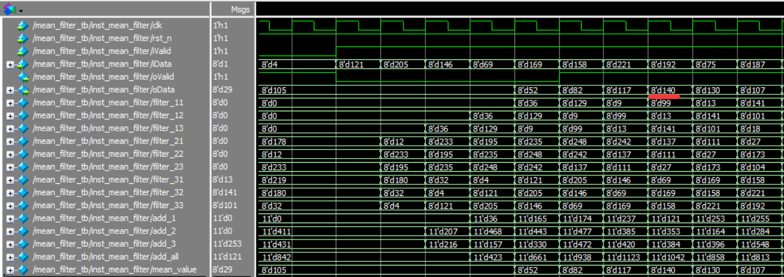Click the bus icon for filter_33
This screenshot has width=784, height=277.
(x=24, y=205)
